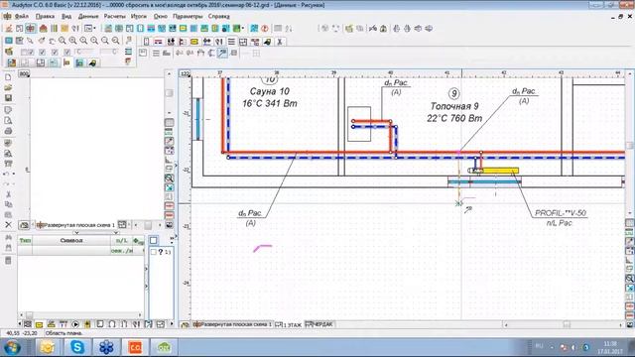Click the 3D box icon beside the checkboxes
This screenshot has height=357, width=635.
9,52
